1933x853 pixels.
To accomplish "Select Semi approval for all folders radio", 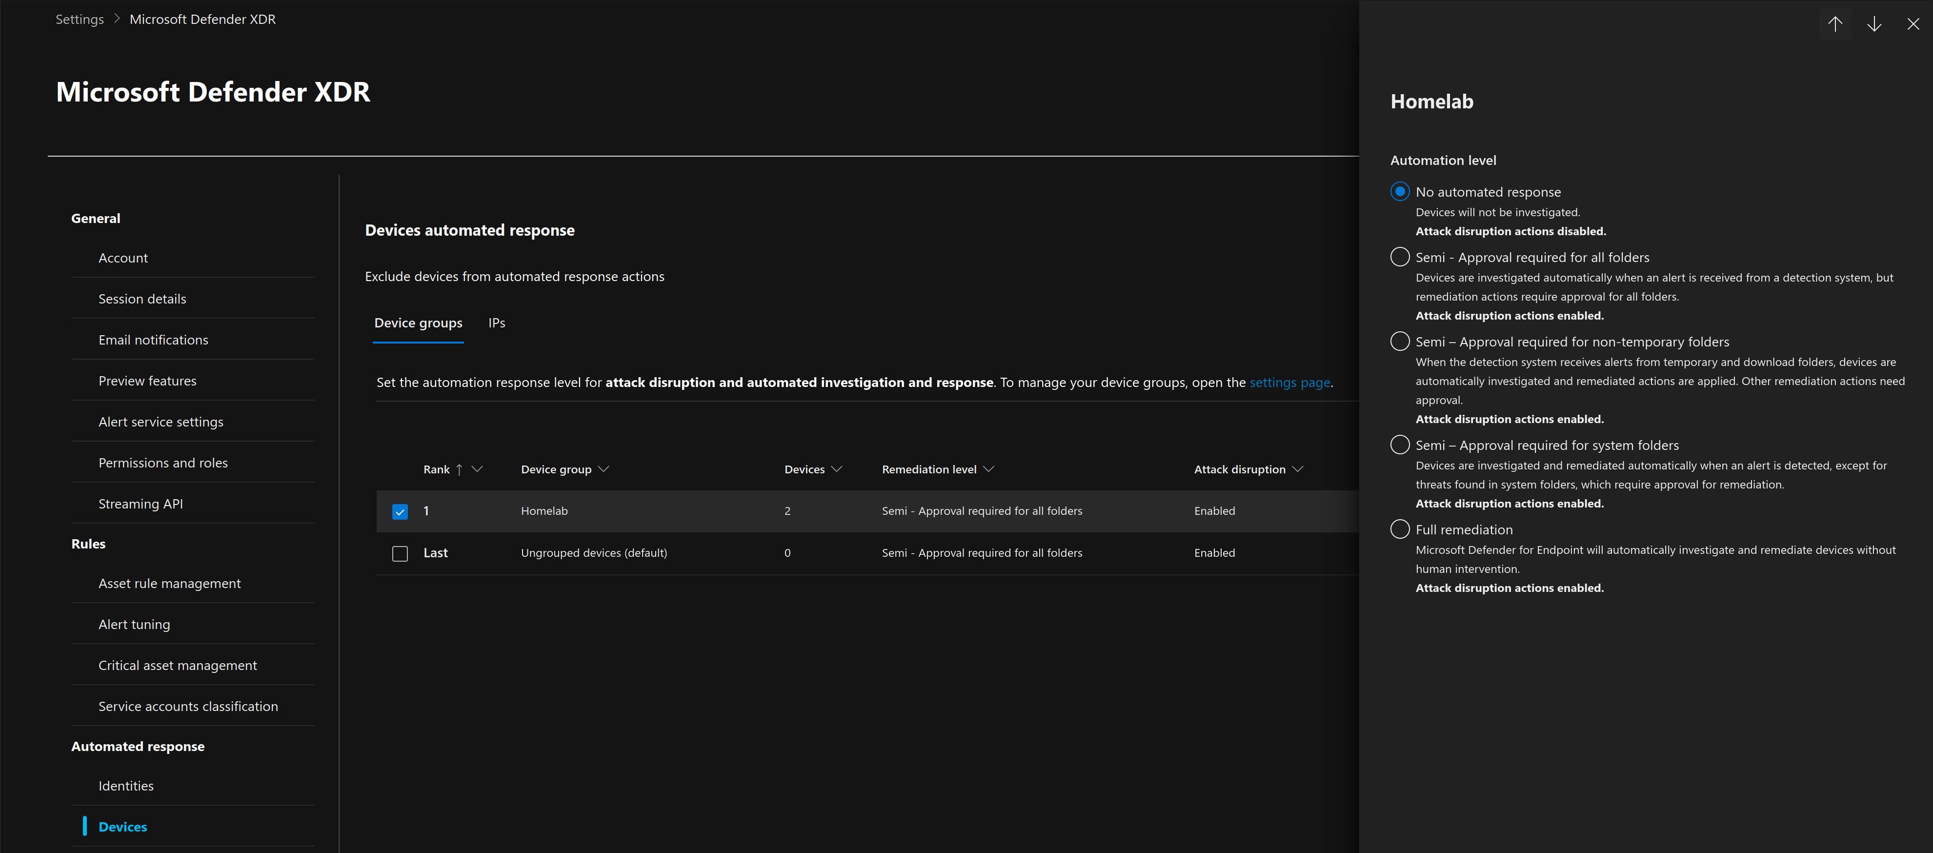I will pos(1399,257).
